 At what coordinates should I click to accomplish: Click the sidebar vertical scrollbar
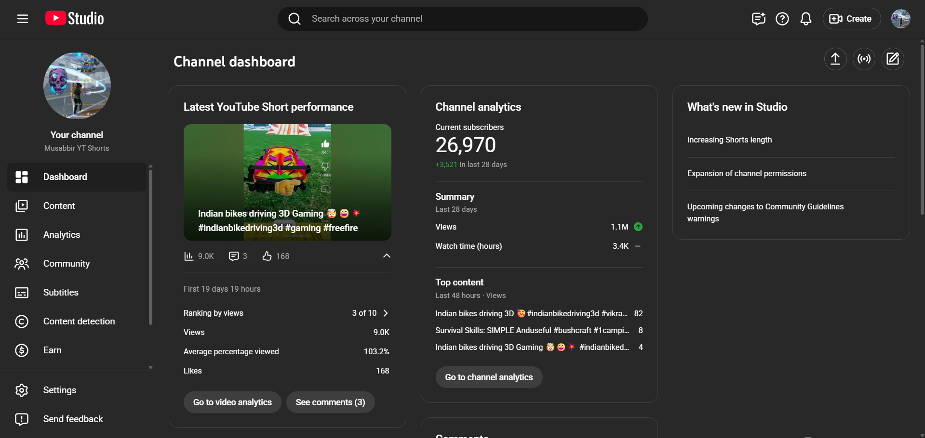(x=150, y=246)
